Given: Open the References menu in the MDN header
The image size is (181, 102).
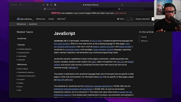Looking at the screenshot, I should point(40,19).
